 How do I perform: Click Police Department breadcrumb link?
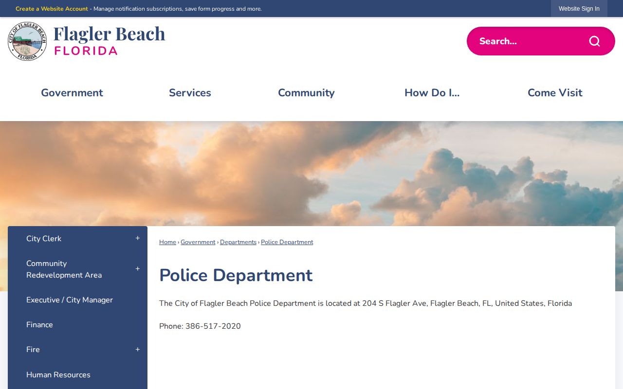coord(287,242)
